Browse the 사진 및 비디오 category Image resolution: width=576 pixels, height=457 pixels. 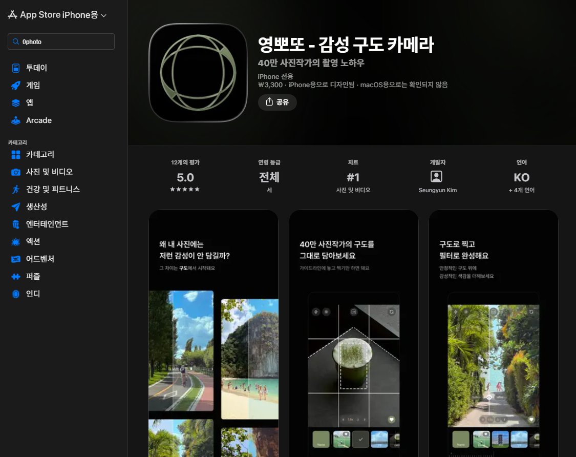(x=49, y=172)
